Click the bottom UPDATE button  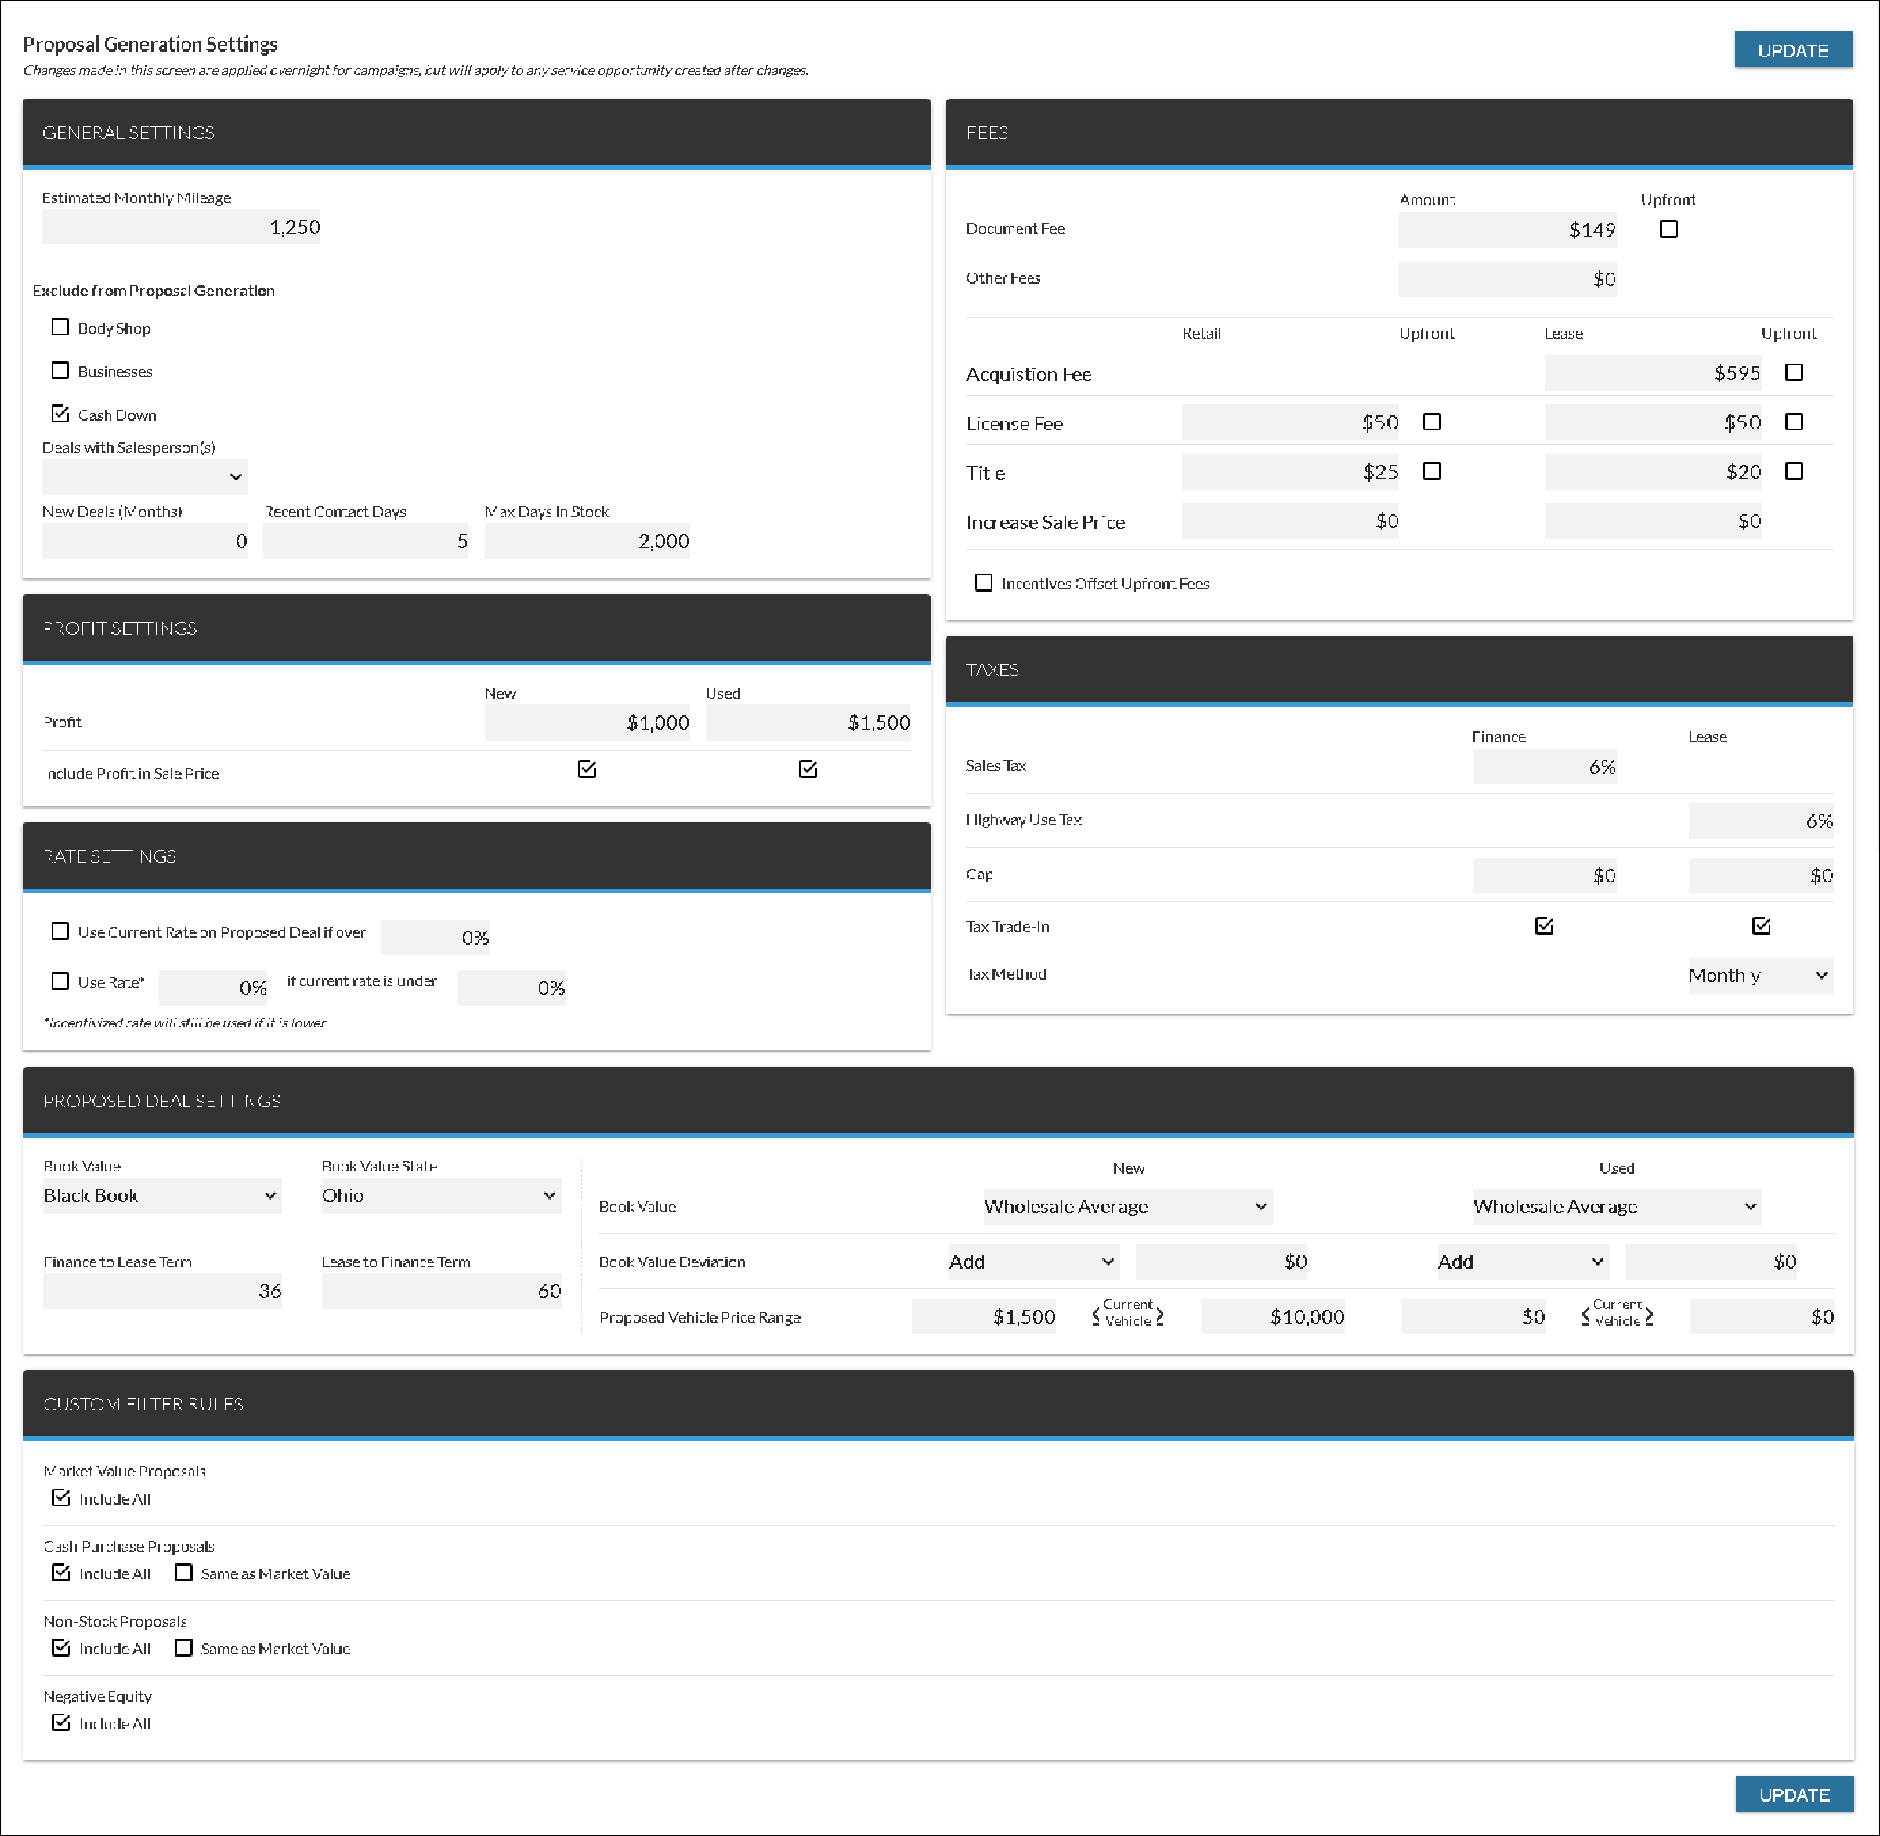1793,1794
